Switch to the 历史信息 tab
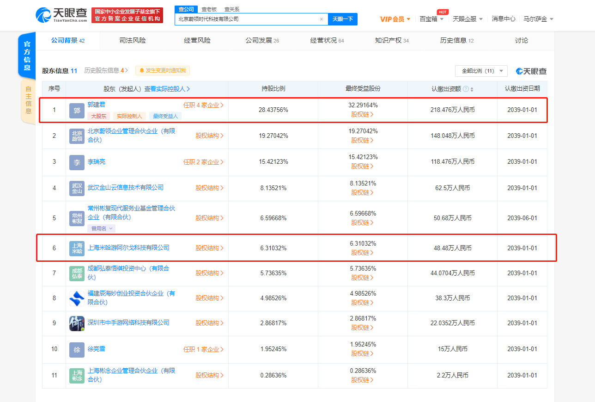 click(457, 41)
